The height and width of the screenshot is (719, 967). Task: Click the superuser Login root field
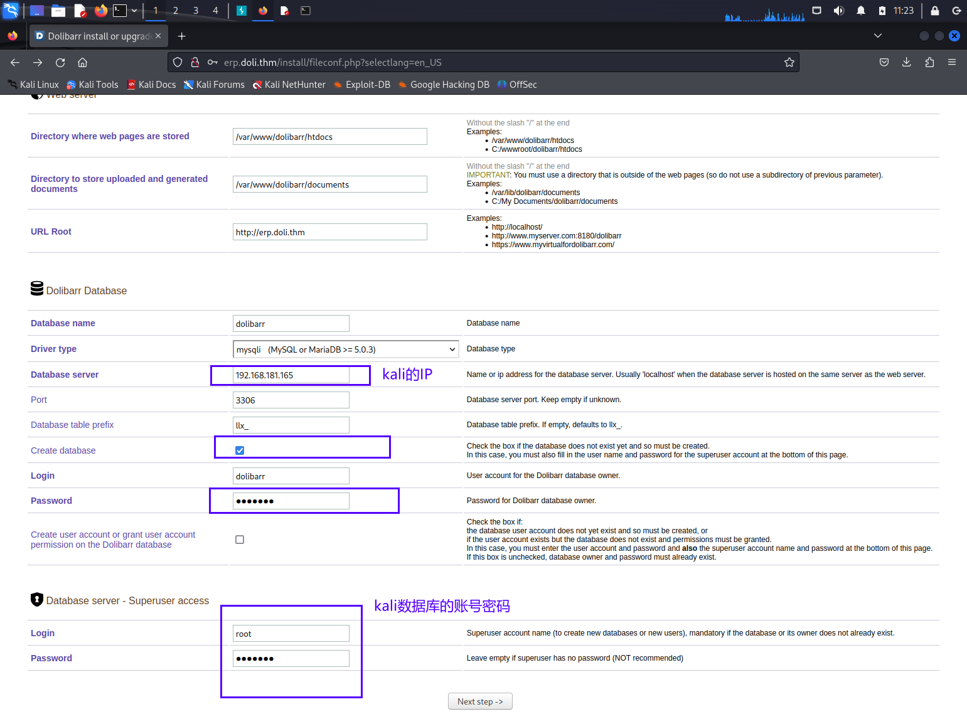[x=291, y=633]
